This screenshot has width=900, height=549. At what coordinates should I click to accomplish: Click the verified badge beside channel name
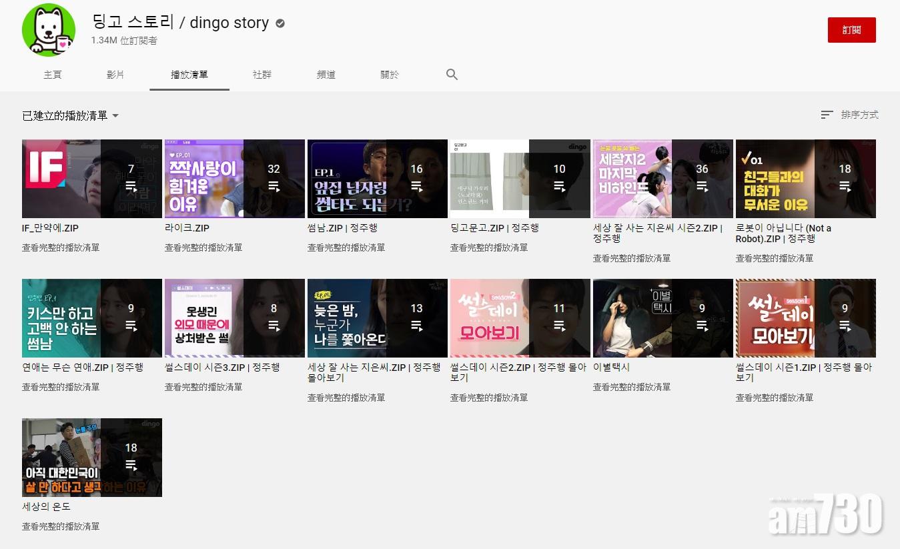point(280,23)
